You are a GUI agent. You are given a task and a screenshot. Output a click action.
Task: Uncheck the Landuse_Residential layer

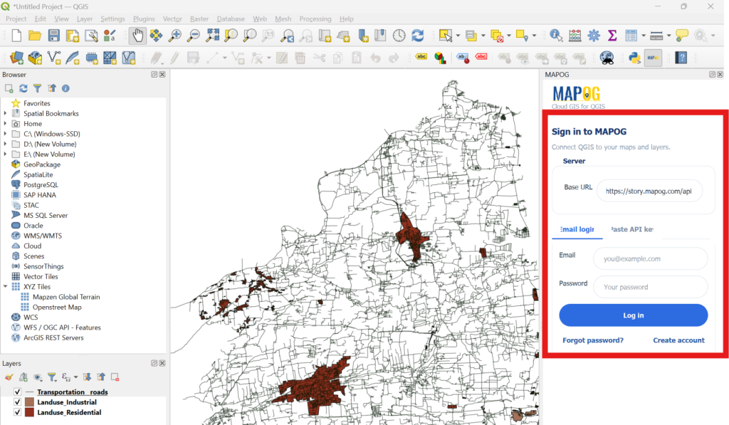point(17,412)
